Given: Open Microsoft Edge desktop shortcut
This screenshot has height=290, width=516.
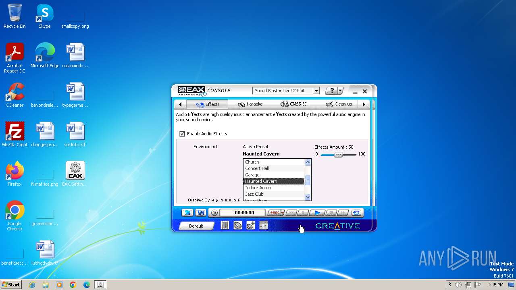Looking at the screenshot, I should [x=45, y=56].
